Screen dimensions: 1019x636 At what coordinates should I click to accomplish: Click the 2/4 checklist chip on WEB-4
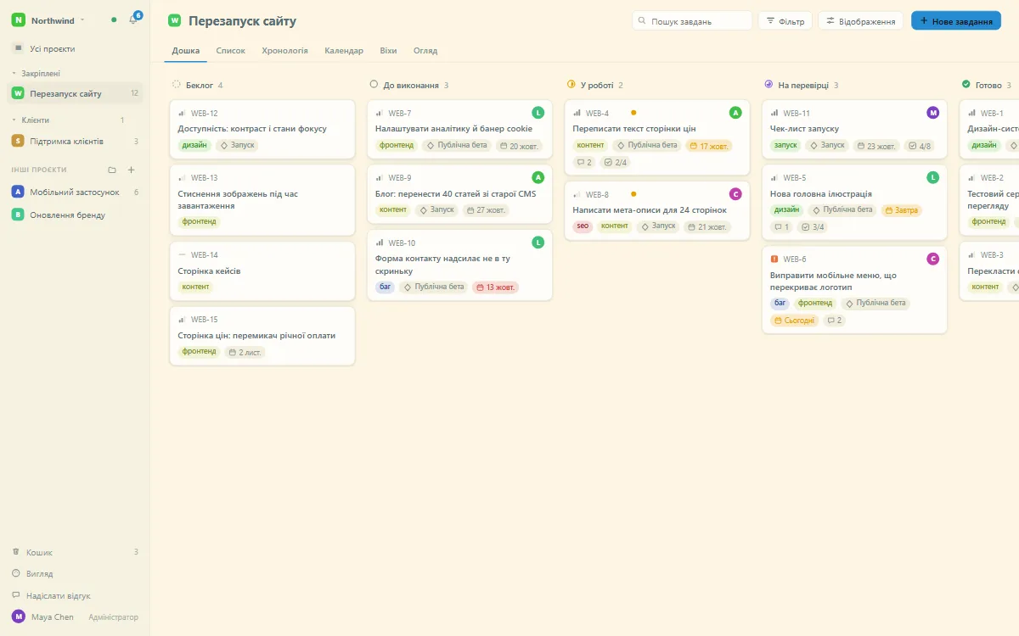(616, 162)
